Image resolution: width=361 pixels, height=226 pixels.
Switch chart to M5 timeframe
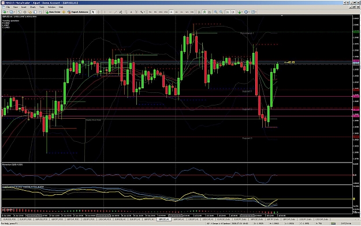point(155,12)
